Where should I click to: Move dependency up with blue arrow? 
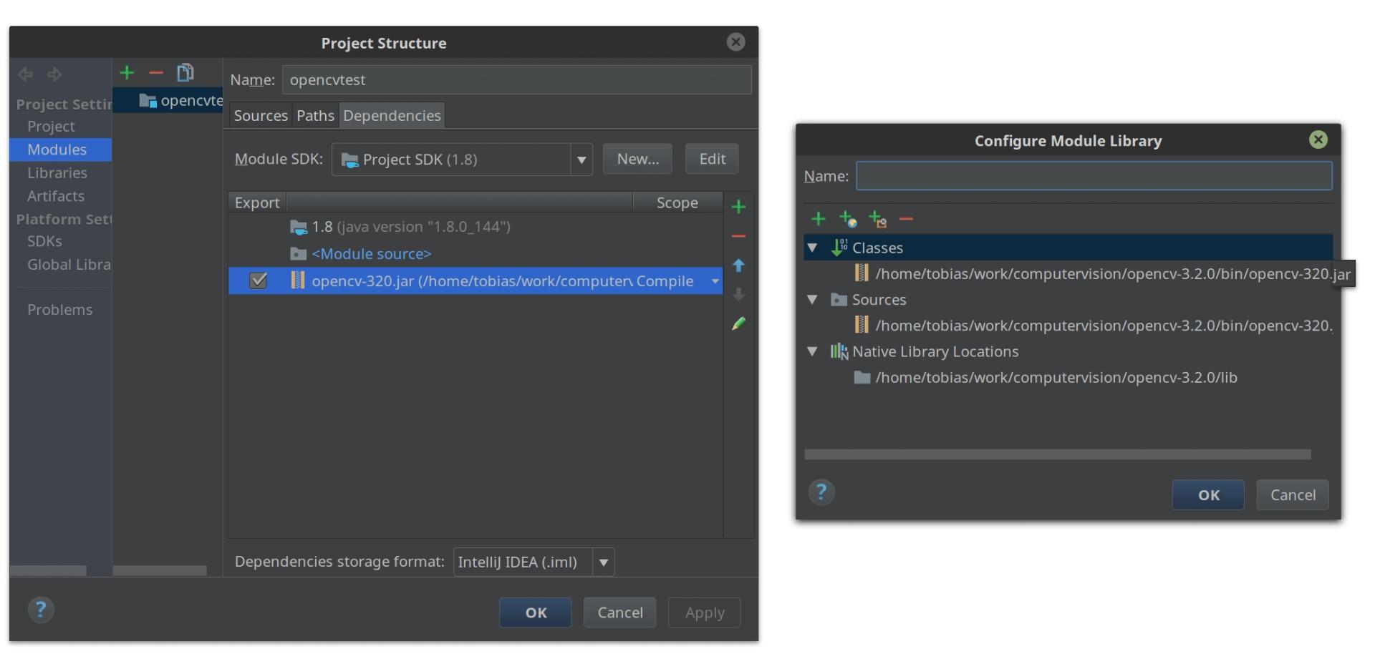click(738, 265)
